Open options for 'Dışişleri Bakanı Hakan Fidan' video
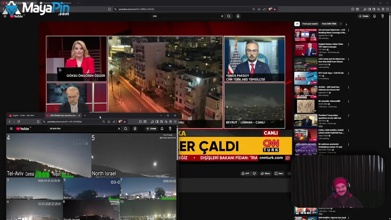 click(x=348, y=45)
